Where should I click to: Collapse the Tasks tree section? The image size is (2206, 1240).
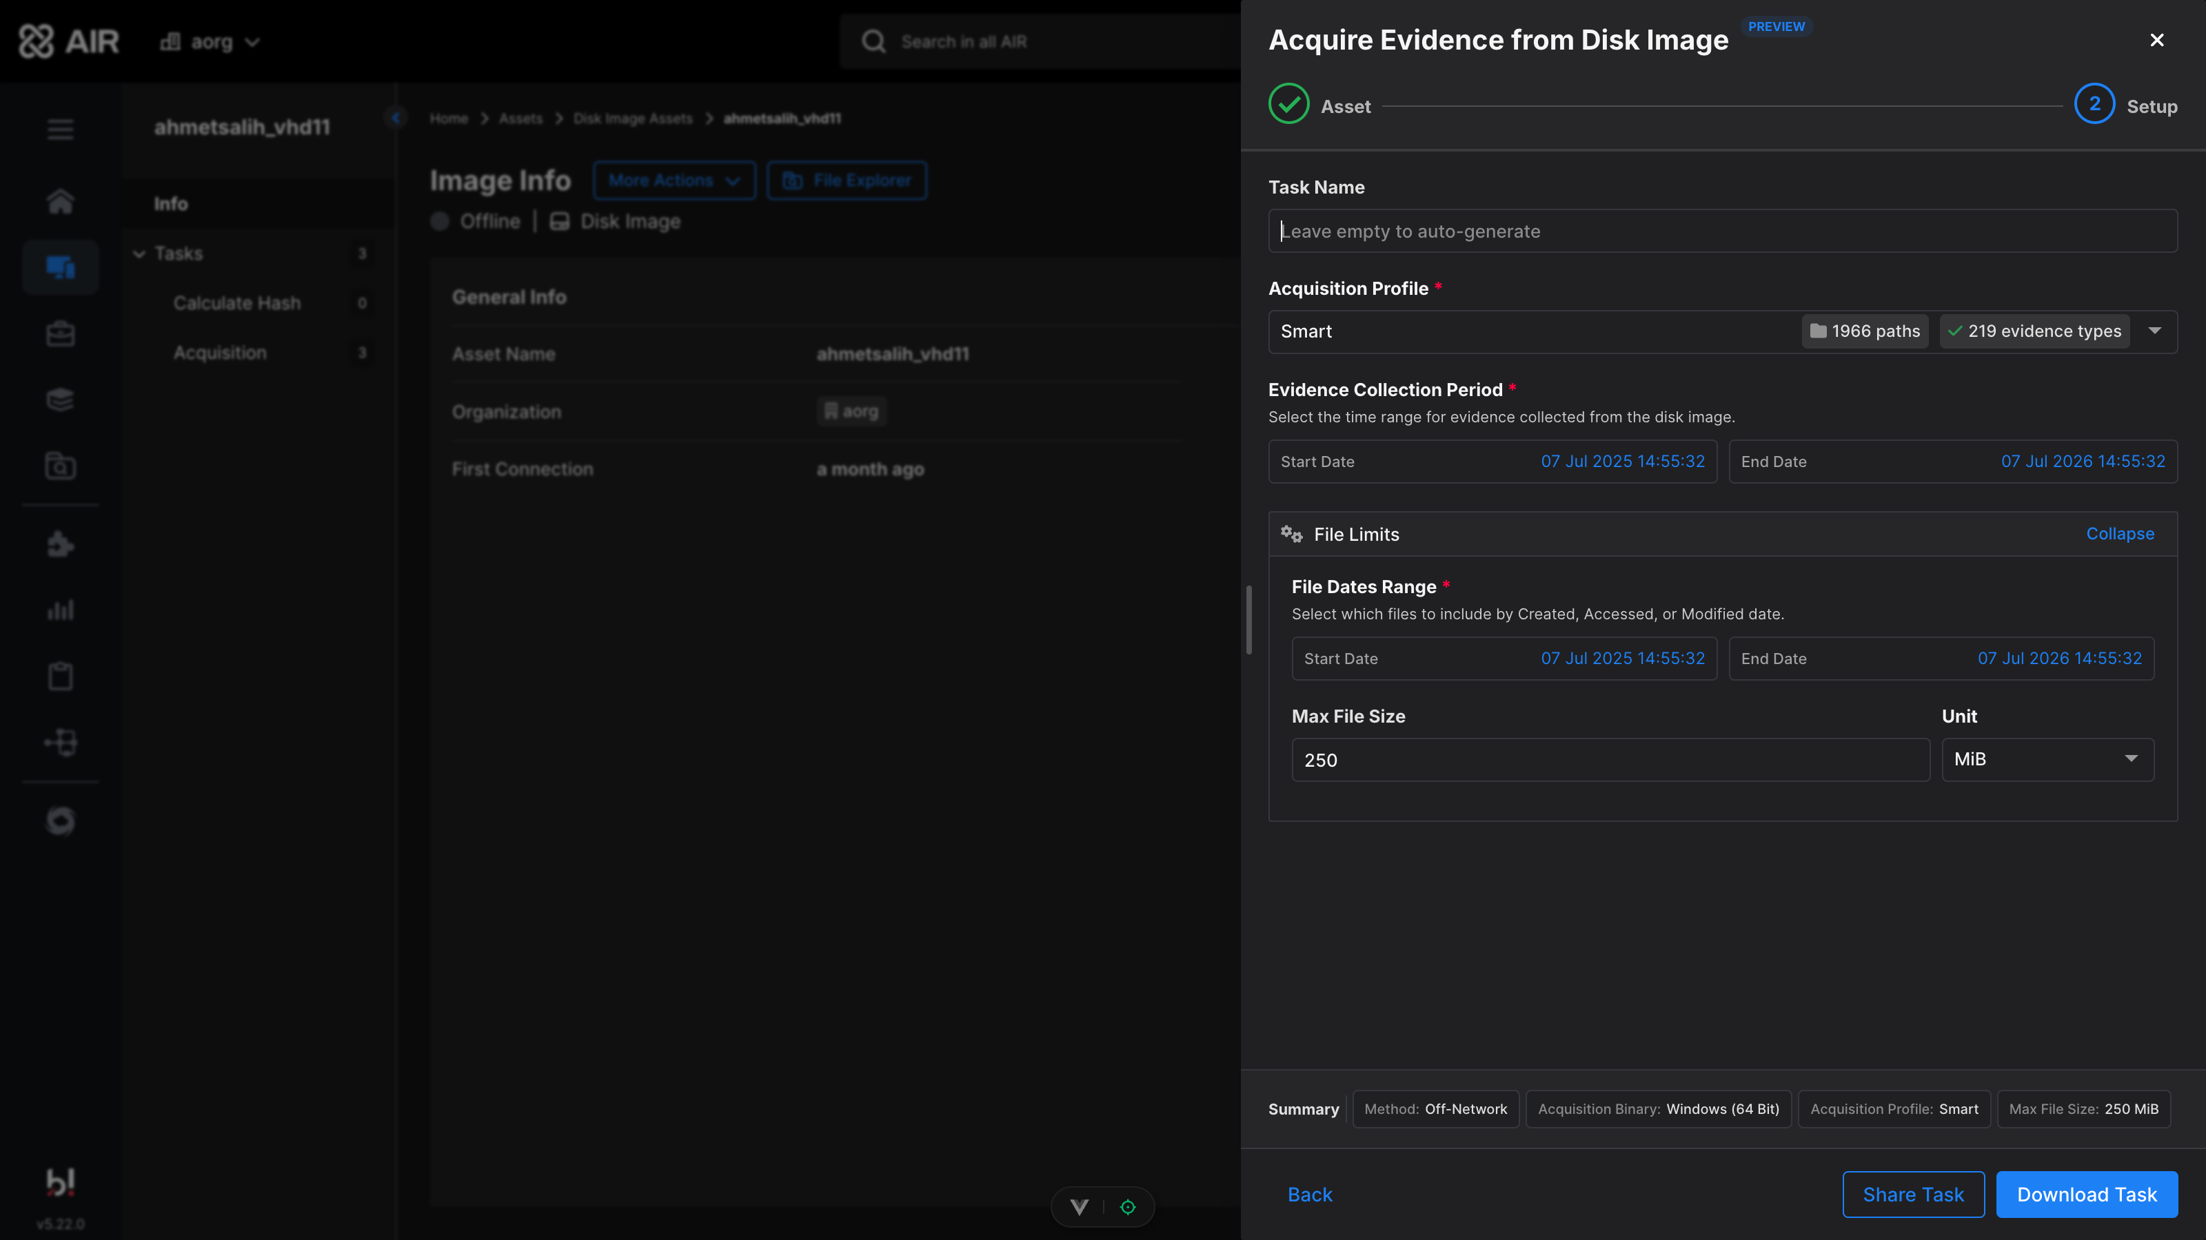139,254
